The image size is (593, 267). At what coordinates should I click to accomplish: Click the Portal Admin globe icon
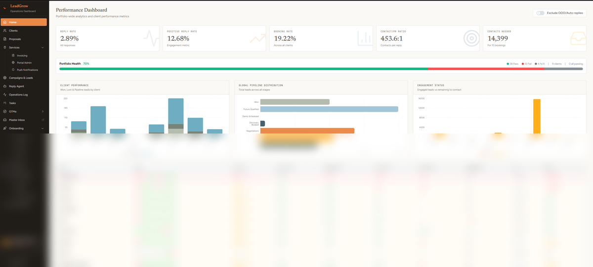[x=13, y=63]
